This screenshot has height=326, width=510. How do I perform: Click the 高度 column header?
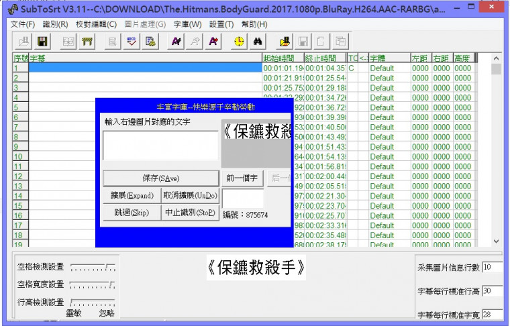tap(464, 58)
